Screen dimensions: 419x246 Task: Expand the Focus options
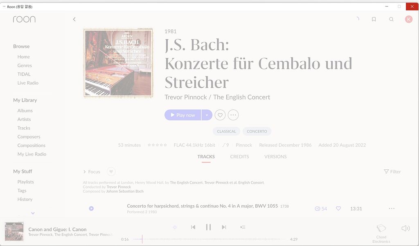(92, 172)
